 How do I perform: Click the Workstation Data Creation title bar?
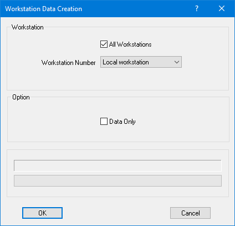point(96,9)
